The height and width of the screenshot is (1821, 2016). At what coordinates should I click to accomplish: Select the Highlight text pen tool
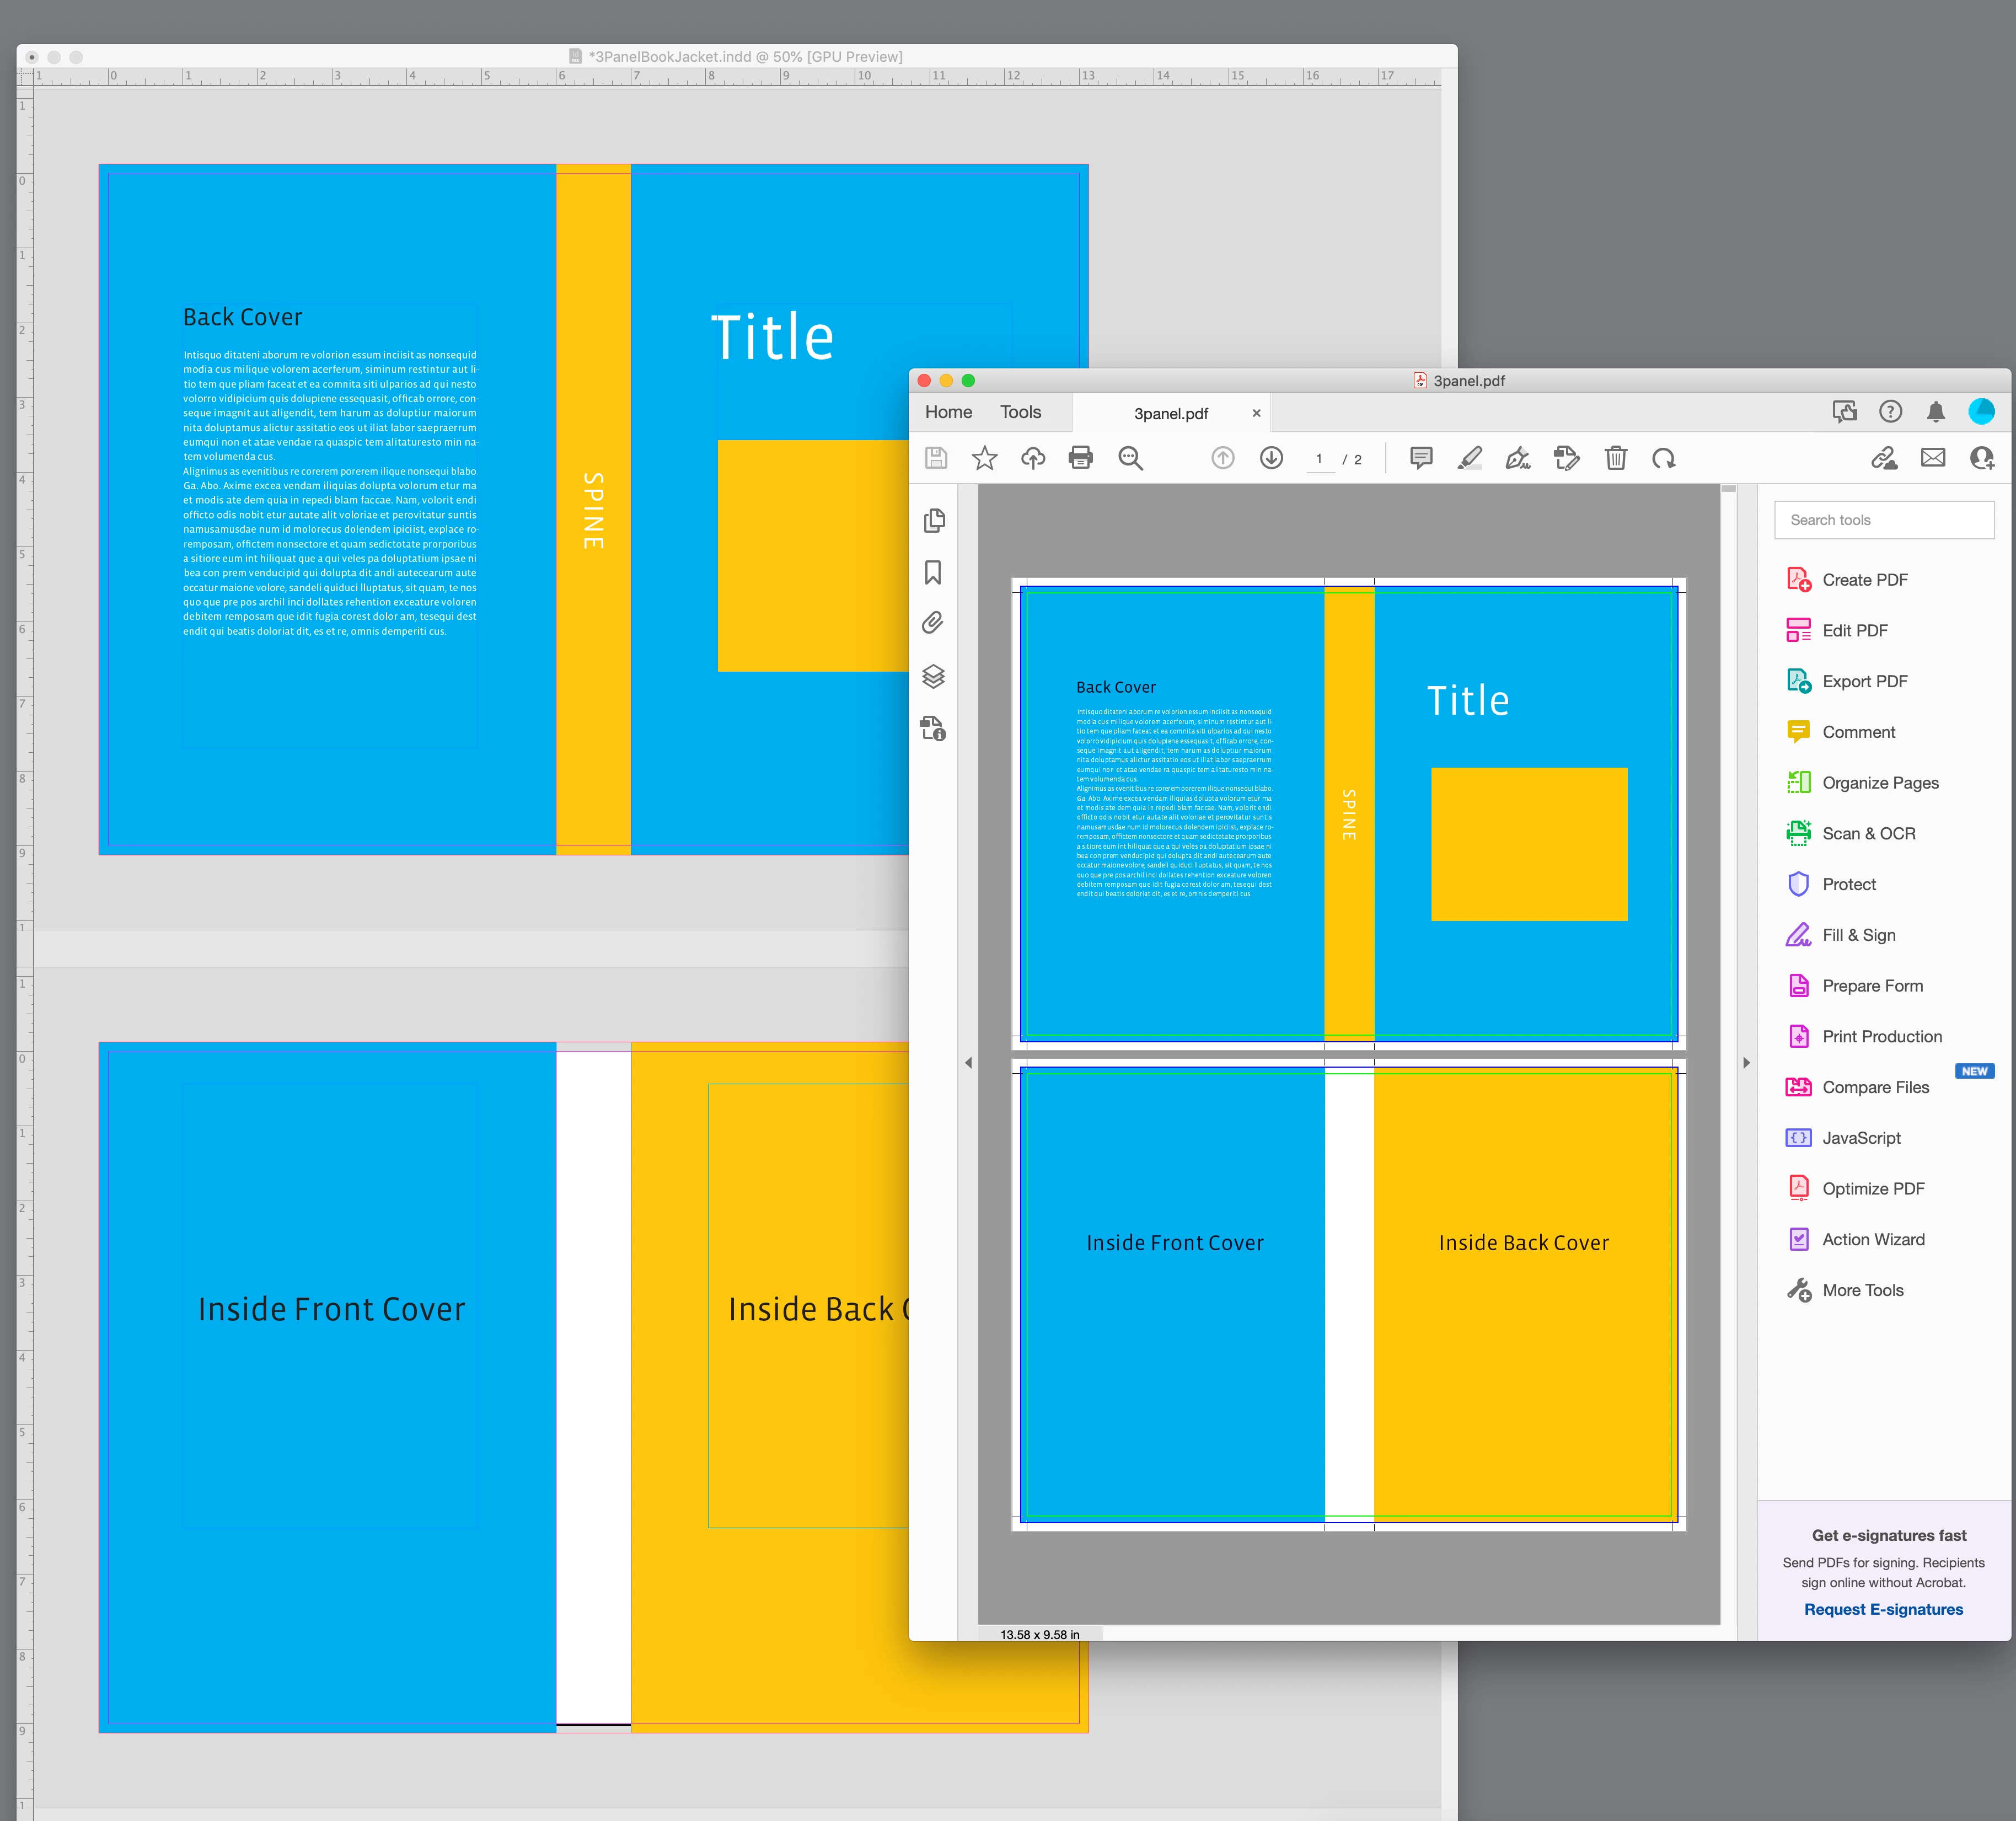[1469, 458]
